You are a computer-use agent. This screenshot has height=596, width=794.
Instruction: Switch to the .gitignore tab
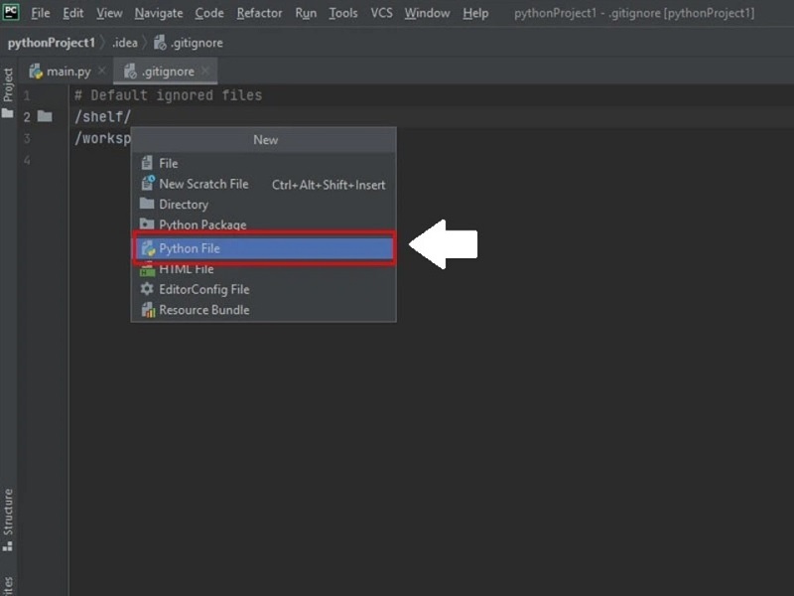click(164, 71)
